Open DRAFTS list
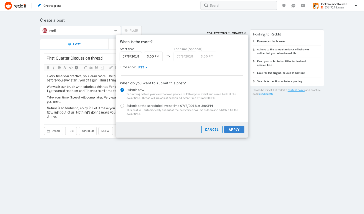364x214 pixels. 239,33
